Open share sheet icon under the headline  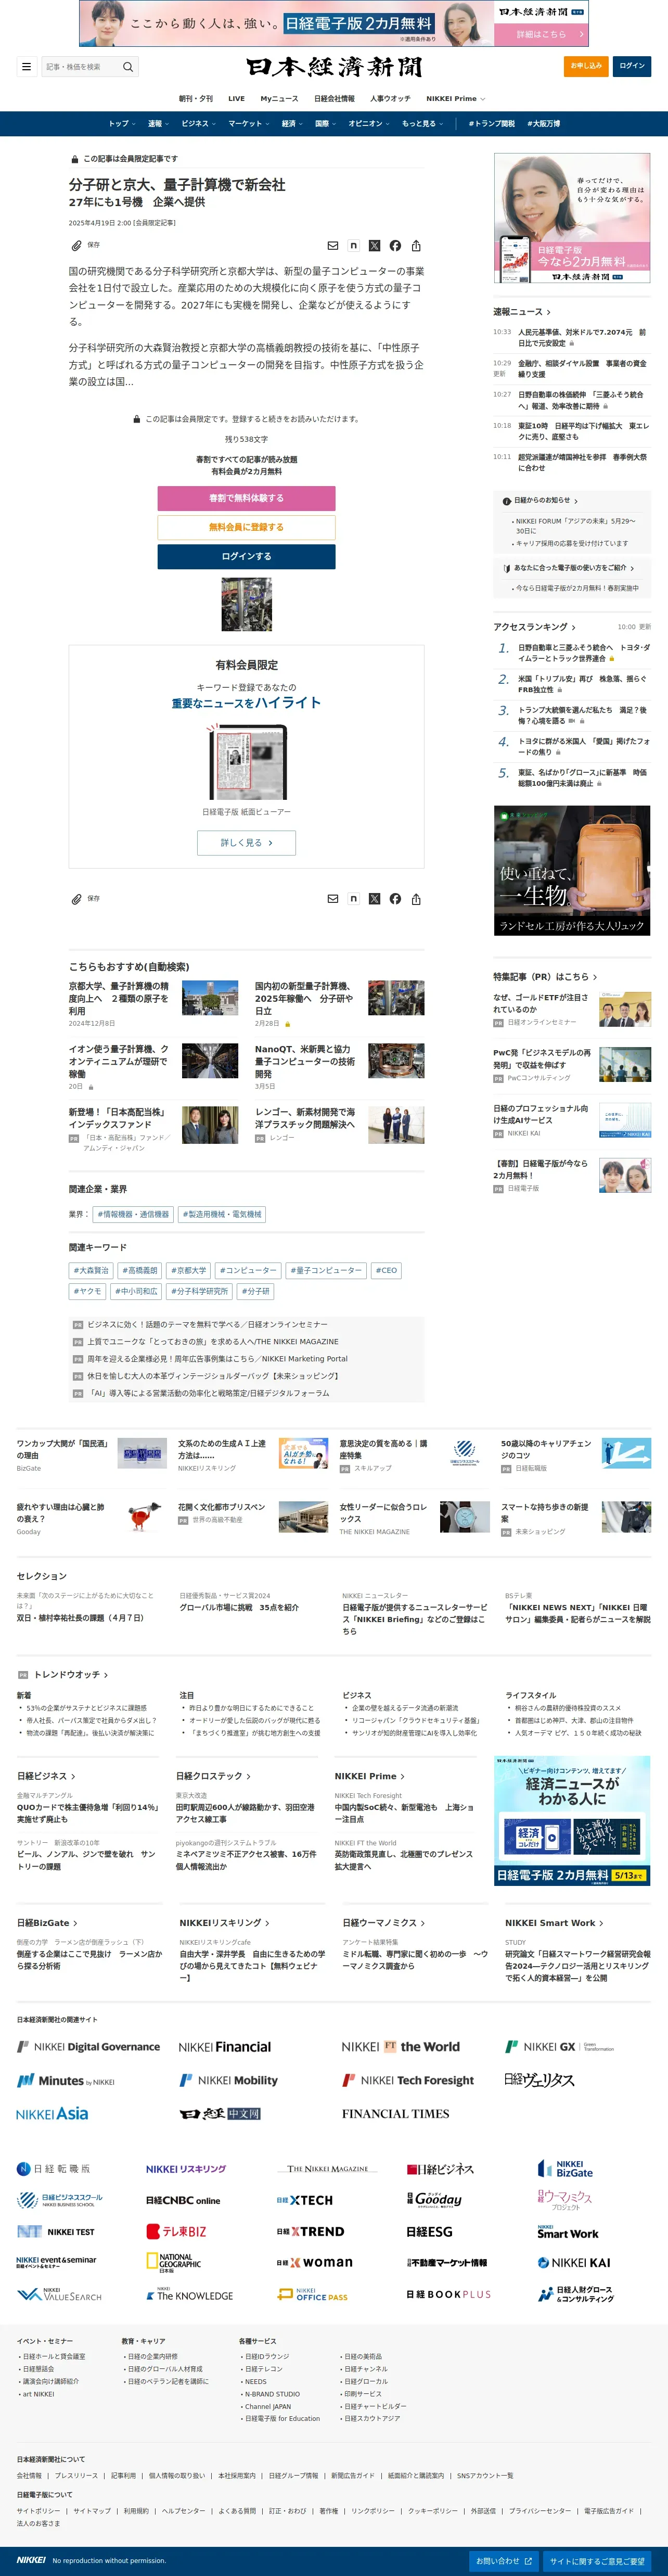416,245
